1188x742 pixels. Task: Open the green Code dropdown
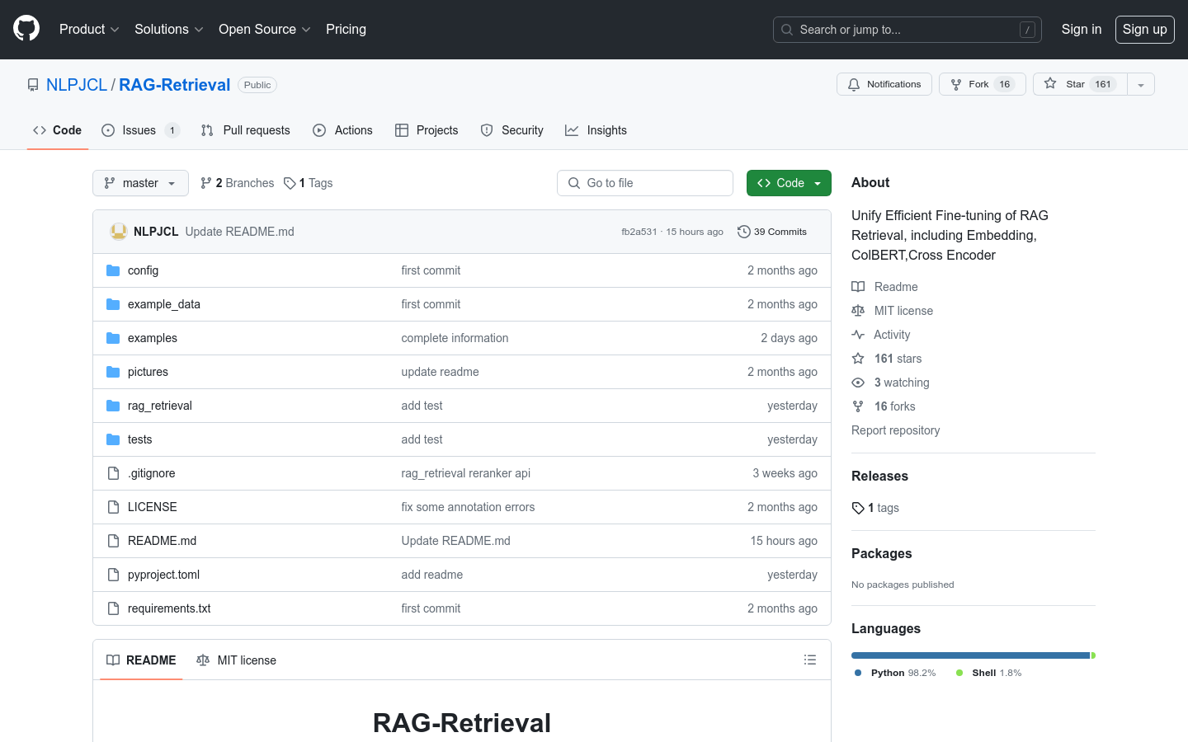pyautogui.click(x=789, y=183)
